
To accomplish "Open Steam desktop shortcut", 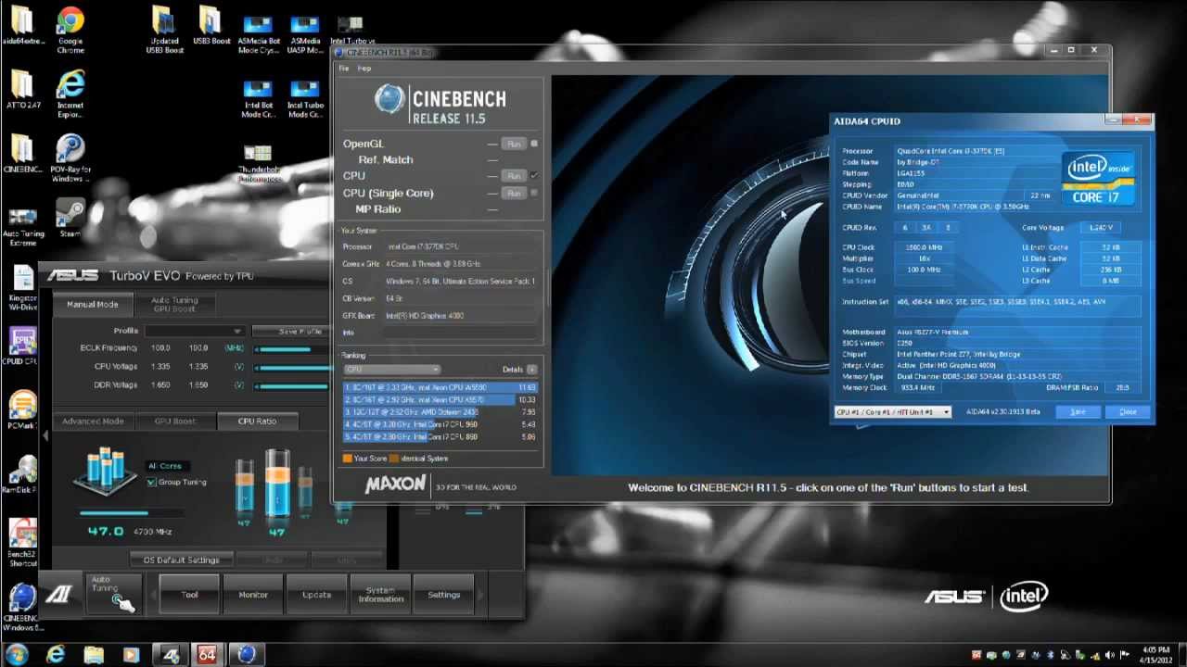I will pyautogui.click(x=70, y=218).
